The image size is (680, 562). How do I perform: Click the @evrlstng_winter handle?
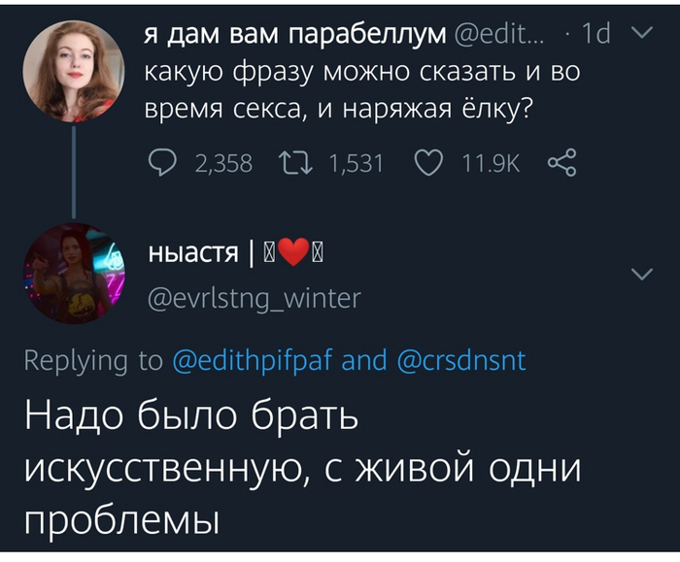tap(253, 299)
